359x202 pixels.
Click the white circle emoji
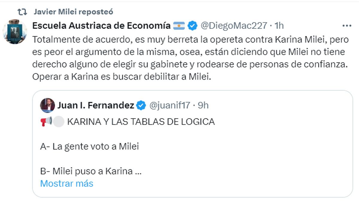[x=59, y=122]
